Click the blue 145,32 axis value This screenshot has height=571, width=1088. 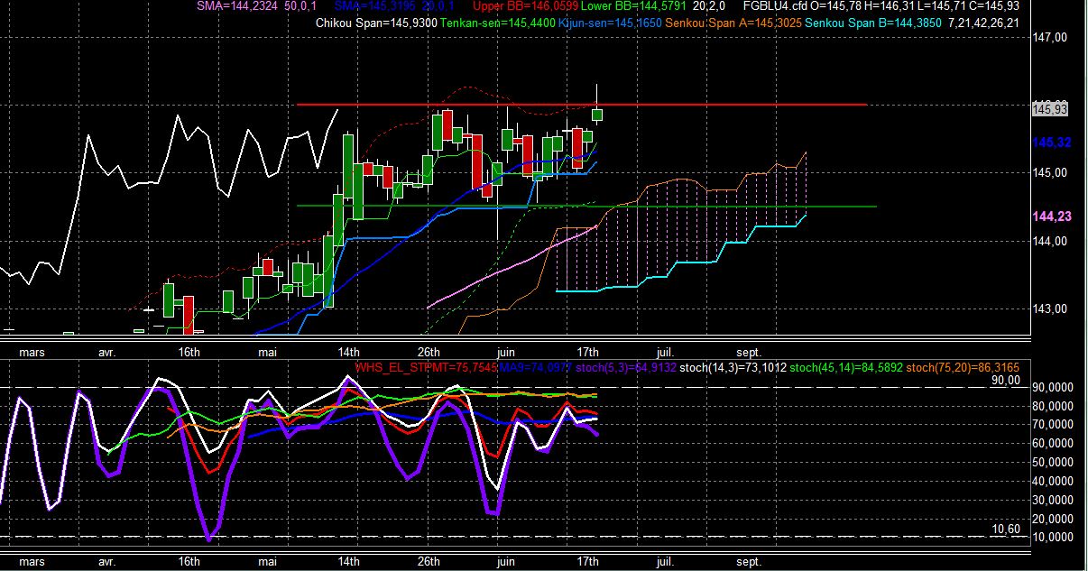point(1051,143)
